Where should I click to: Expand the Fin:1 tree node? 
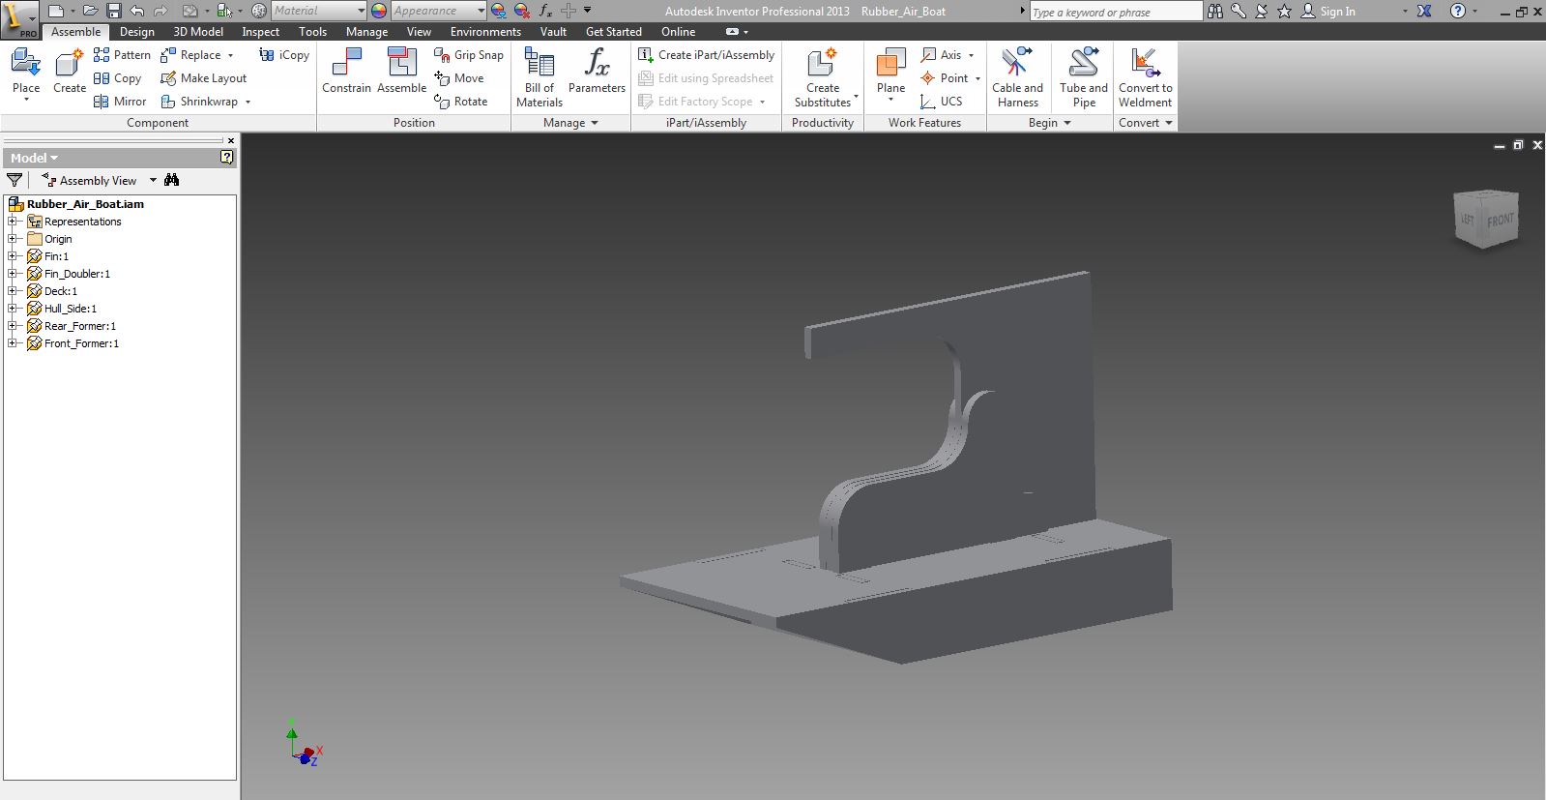[13, 256]
